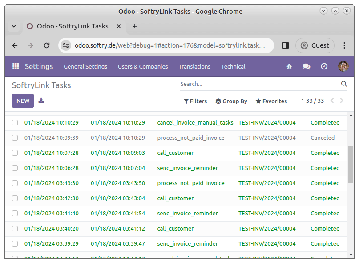Close the Odoo - SoftryLink Tasks tab
359x263 pixels.
(119, 26)
